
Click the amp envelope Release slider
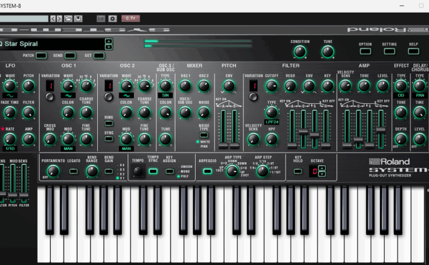tap(381, 129)
